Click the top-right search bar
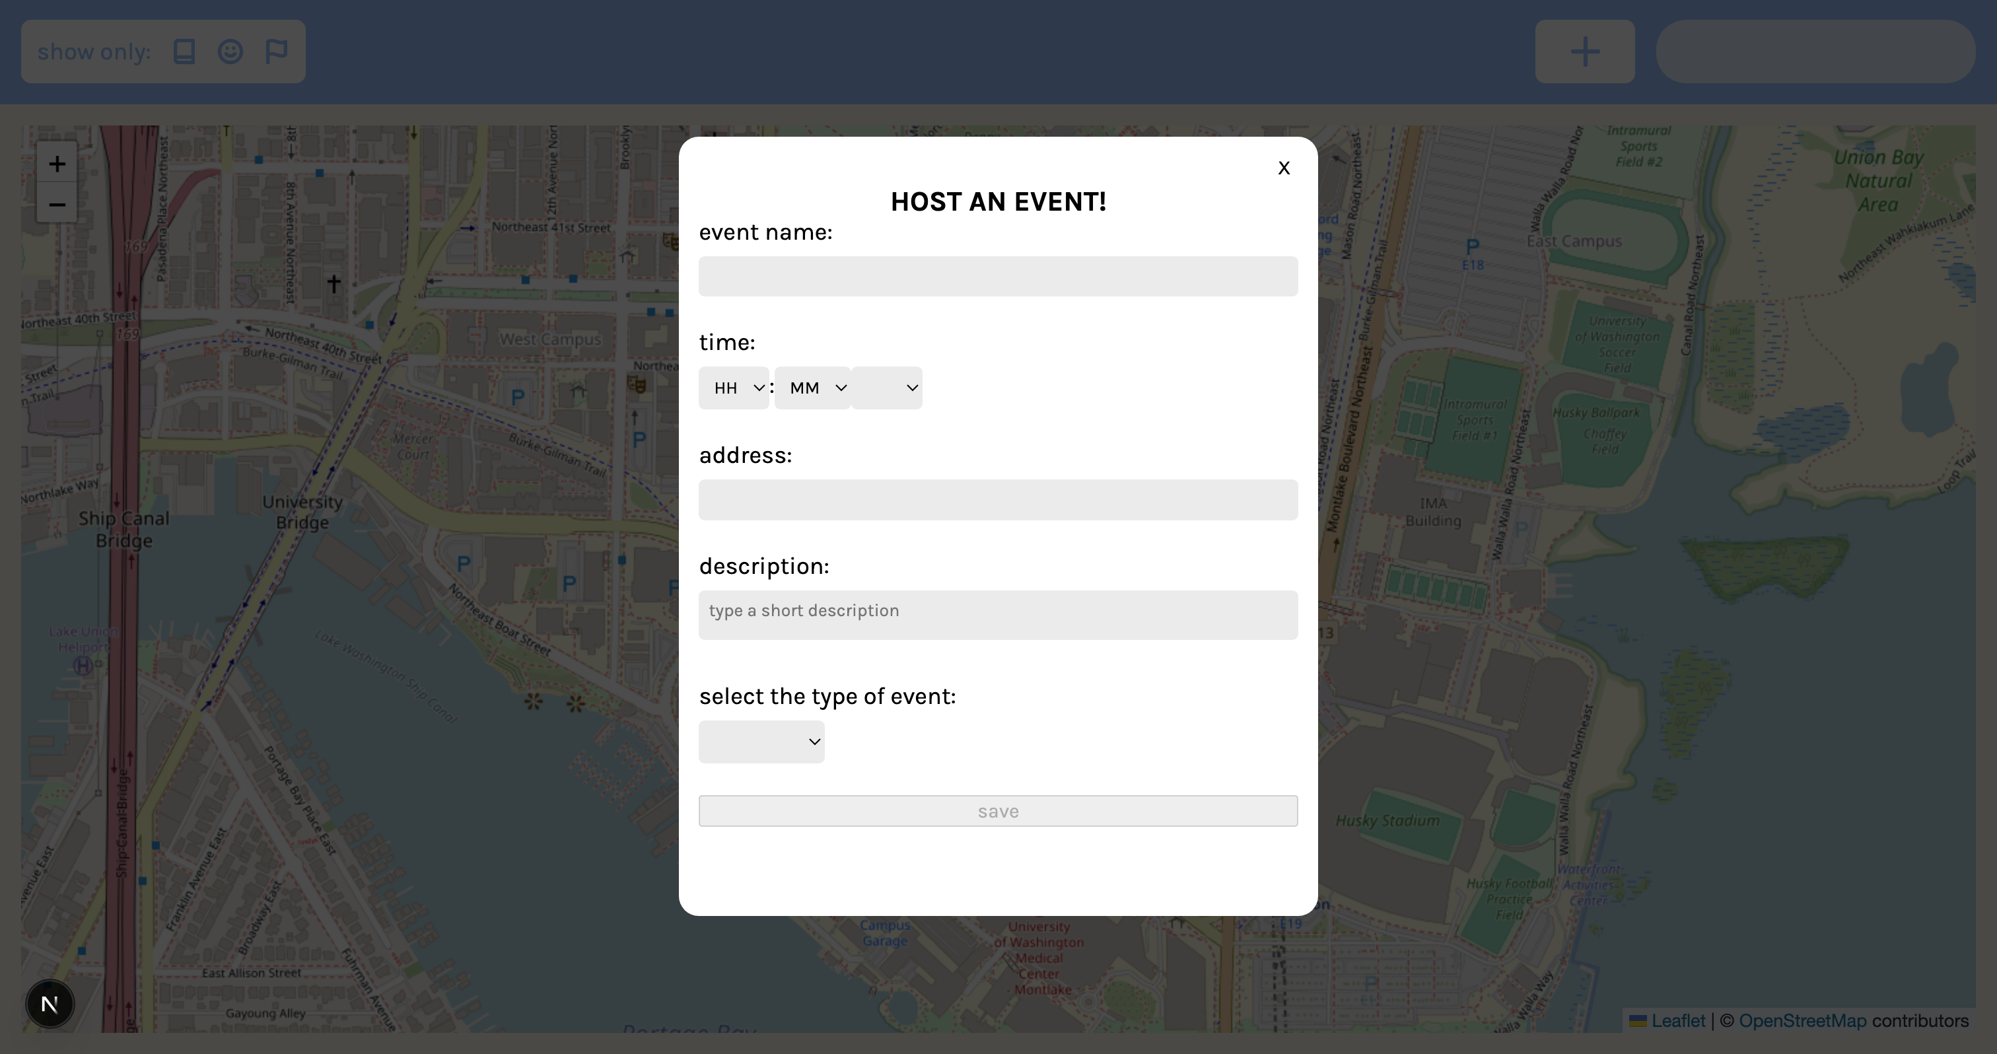Viewport: 1997px width, 1054px height. tap(1815, 52)
